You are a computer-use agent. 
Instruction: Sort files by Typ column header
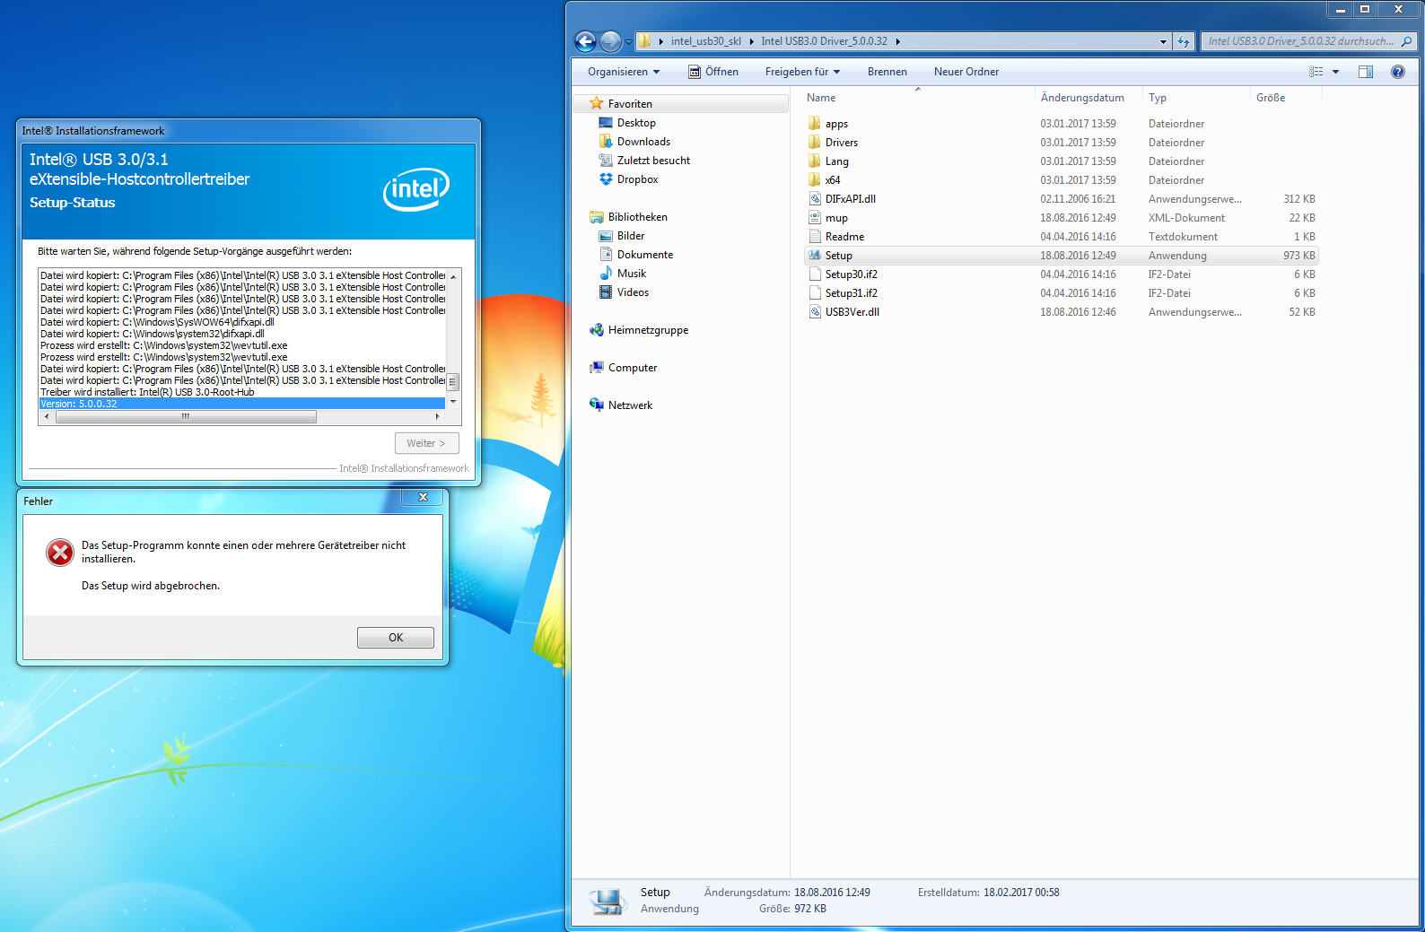[x=1197, y=98]
